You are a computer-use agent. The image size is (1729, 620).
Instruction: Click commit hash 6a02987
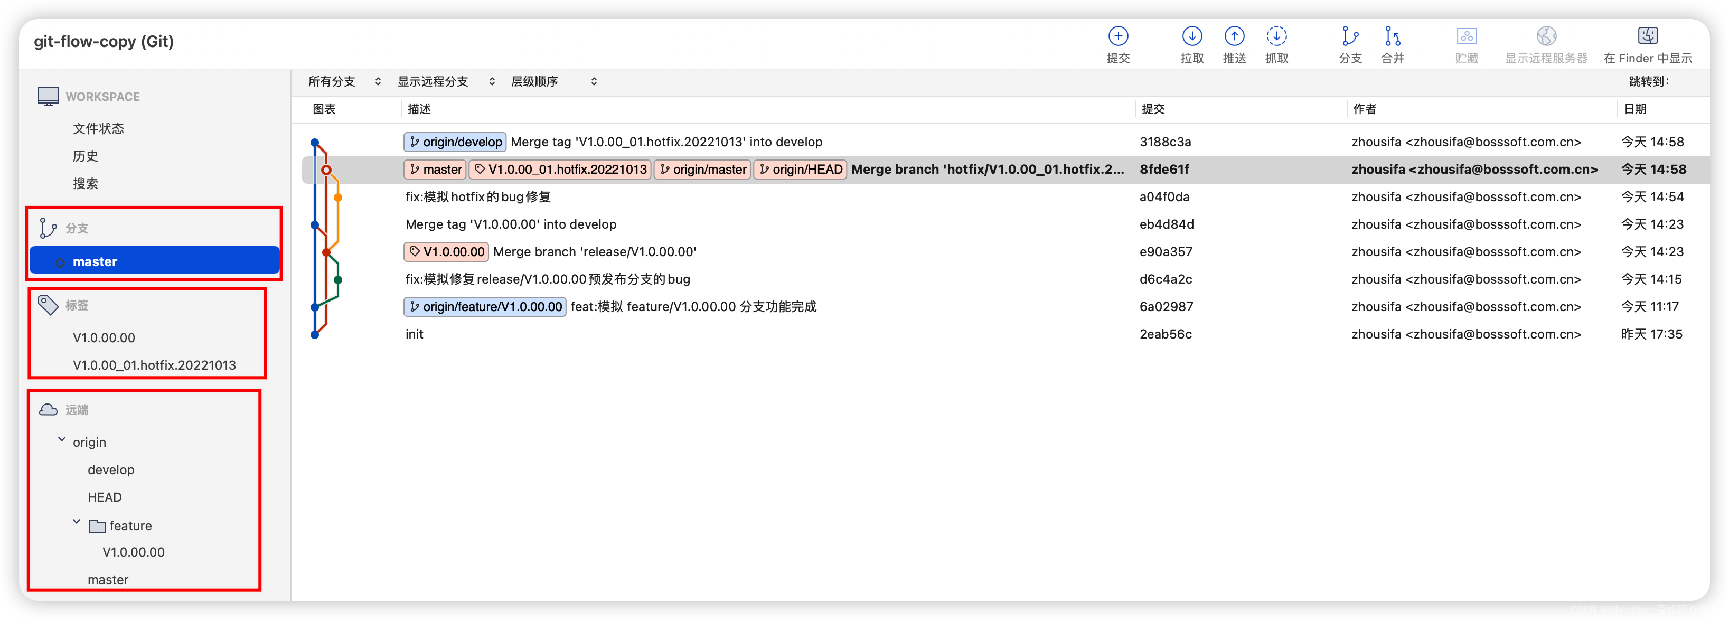tap(1167, 307)
